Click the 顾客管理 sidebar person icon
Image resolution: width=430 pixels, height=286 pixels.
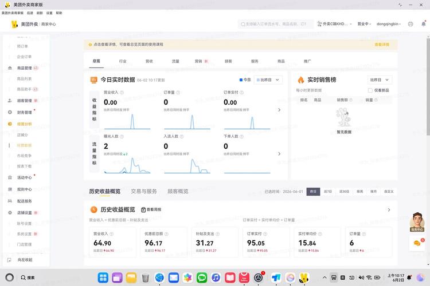10,101
